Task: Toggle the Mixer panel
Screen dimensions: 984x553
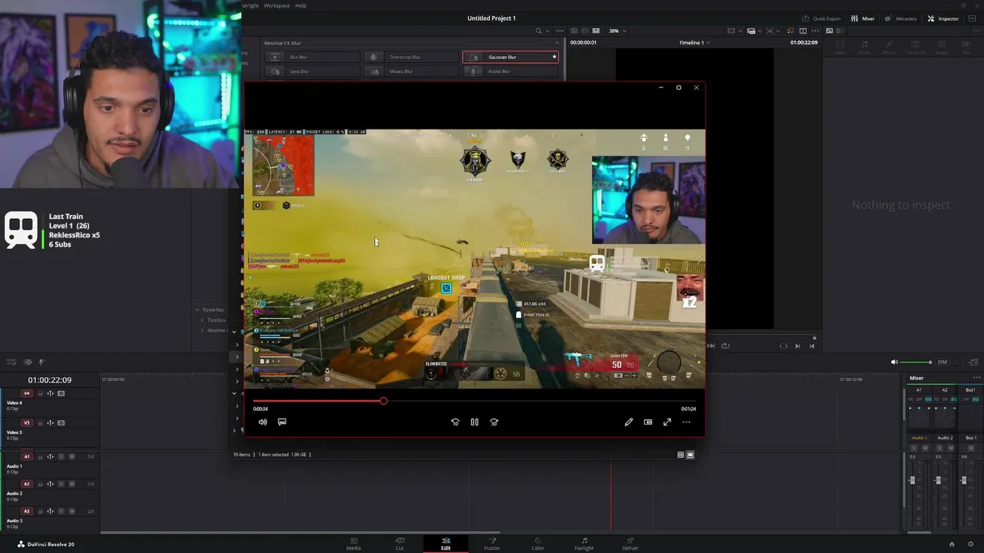Action: tap(863, 18)
